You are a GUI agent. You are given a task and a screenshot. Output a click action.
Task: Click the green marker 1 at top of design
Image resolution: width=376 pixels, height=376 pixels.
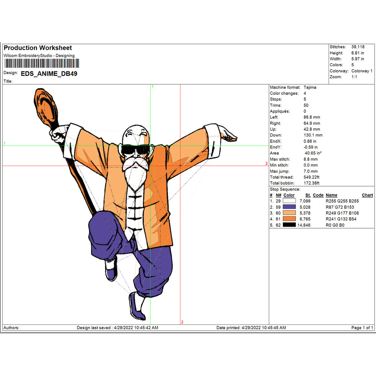(152, 87)
